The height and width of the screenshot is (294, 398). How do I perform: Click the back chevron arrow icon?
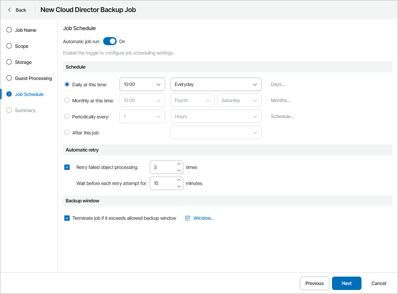tap(9, 10)
